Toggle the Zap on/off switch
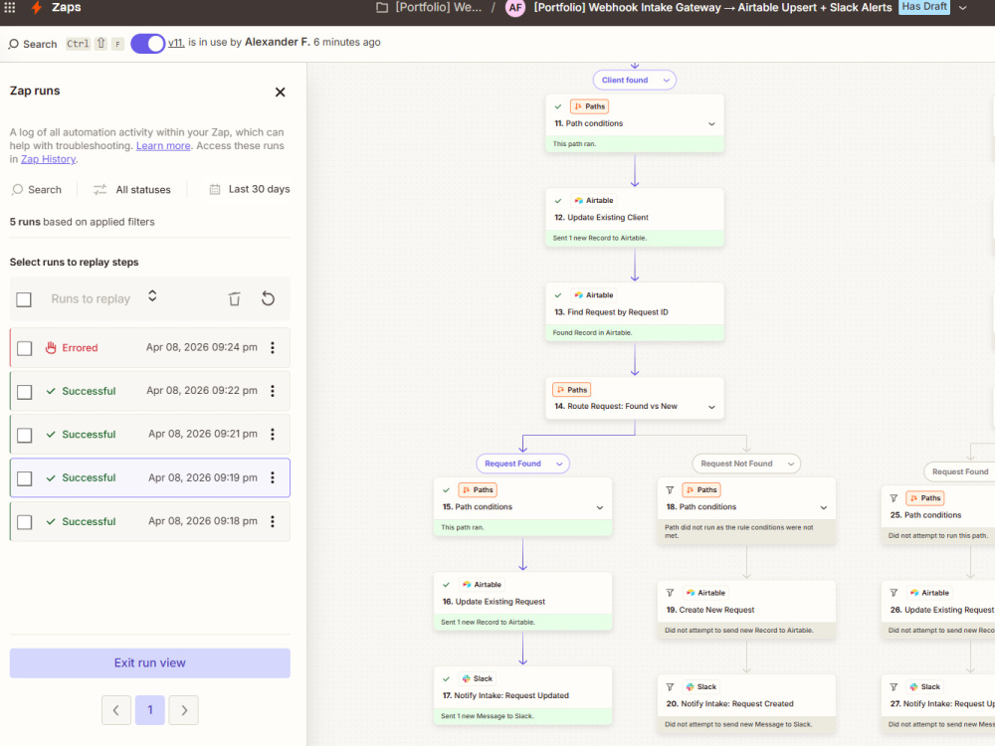Screen dimensions: 995x746 click(148, 43)
